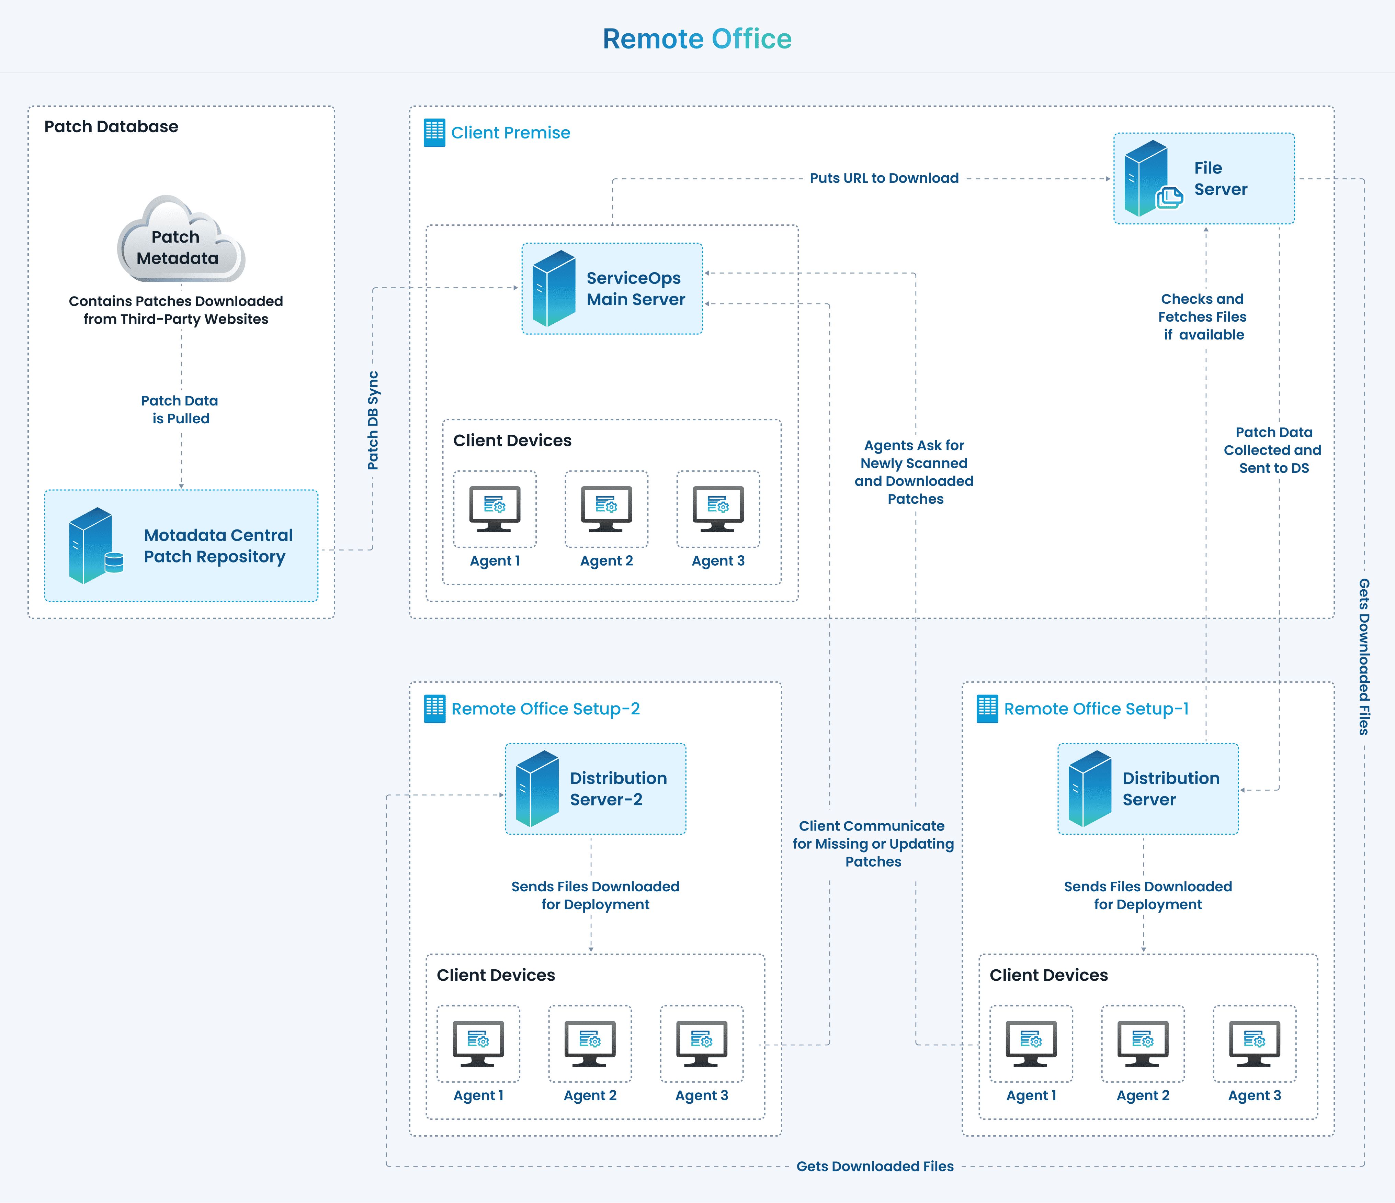Click the Distribution Server icon in Setup-1
The height and width of the screenshot is (1203, 1395).
point(1090,789)
